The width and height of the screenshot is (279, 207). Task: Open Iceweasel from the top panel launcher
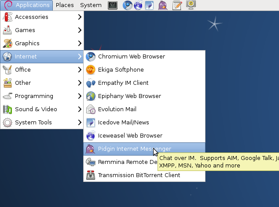point(138,5)
